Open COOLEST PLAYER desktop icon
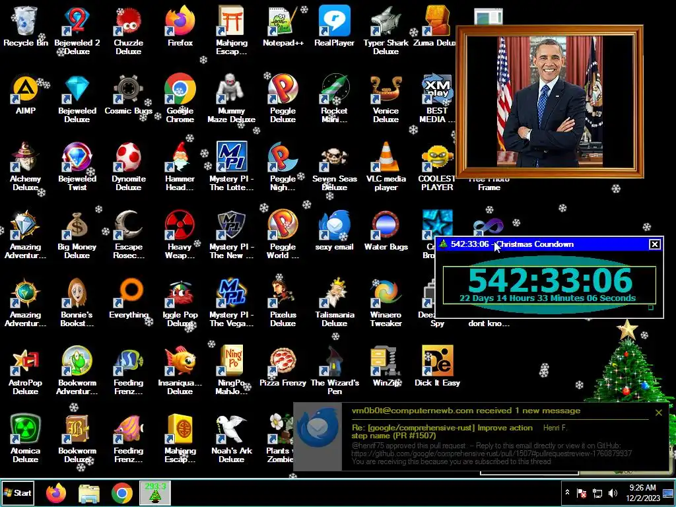Image resolution: width=676 pixels, height=507 pixels. [x=437, y=166]
